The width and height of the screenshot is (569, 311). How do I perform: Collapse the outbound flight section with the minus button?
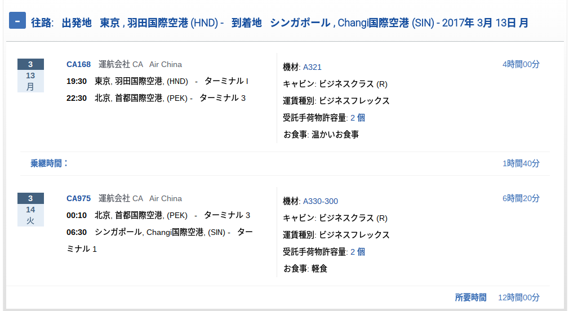17,21
